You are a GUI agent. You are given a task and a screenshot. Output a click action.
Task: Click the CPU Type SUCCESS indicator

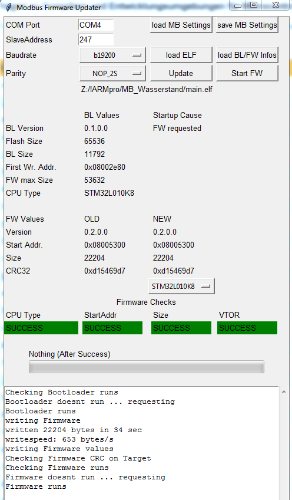41,328
